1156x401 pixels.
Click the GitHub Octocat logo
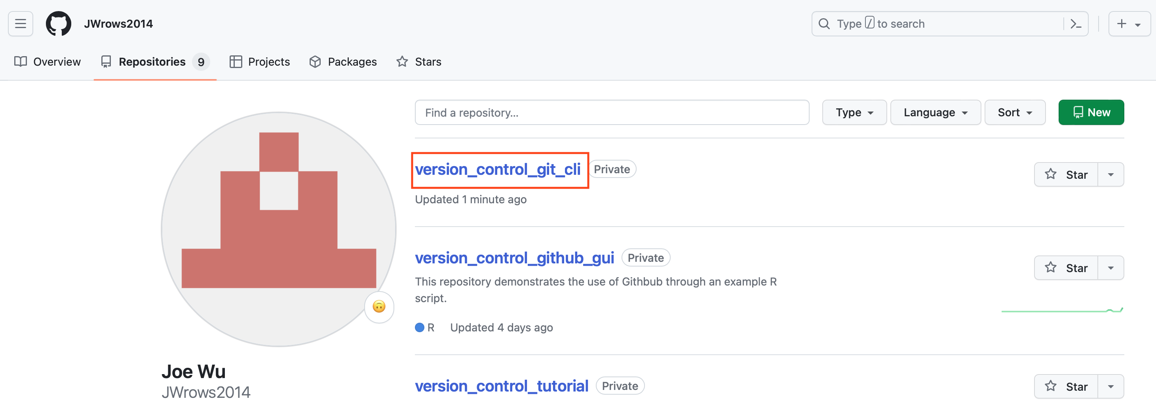coord(58,24)
